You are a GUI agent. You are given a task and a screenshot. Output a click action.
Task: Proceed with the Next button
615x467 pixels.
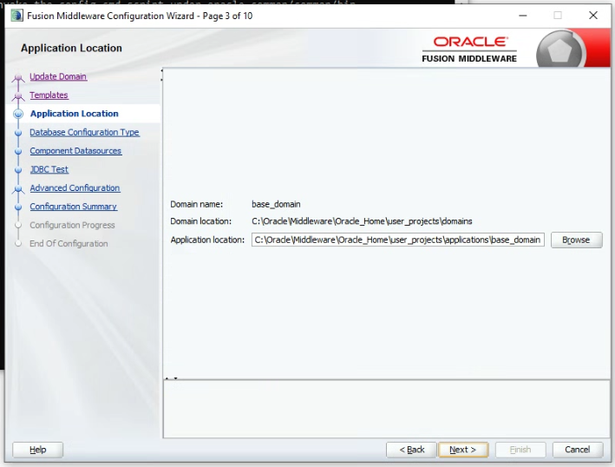[x=463, y=450]
